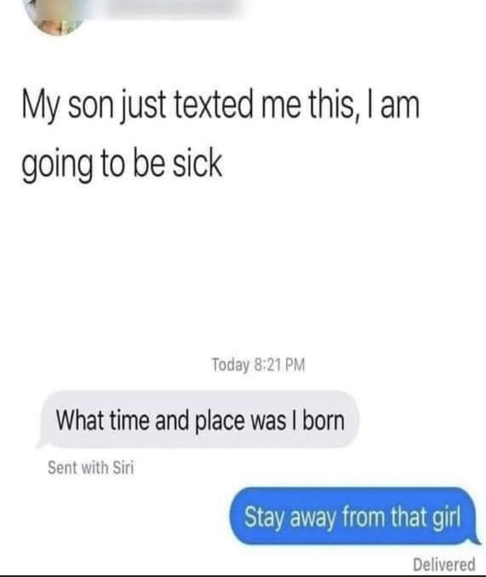The image size is (486, 577).
Task: Tap the gray bubble's tail at bottom-left corner
Action: point(41,444)
